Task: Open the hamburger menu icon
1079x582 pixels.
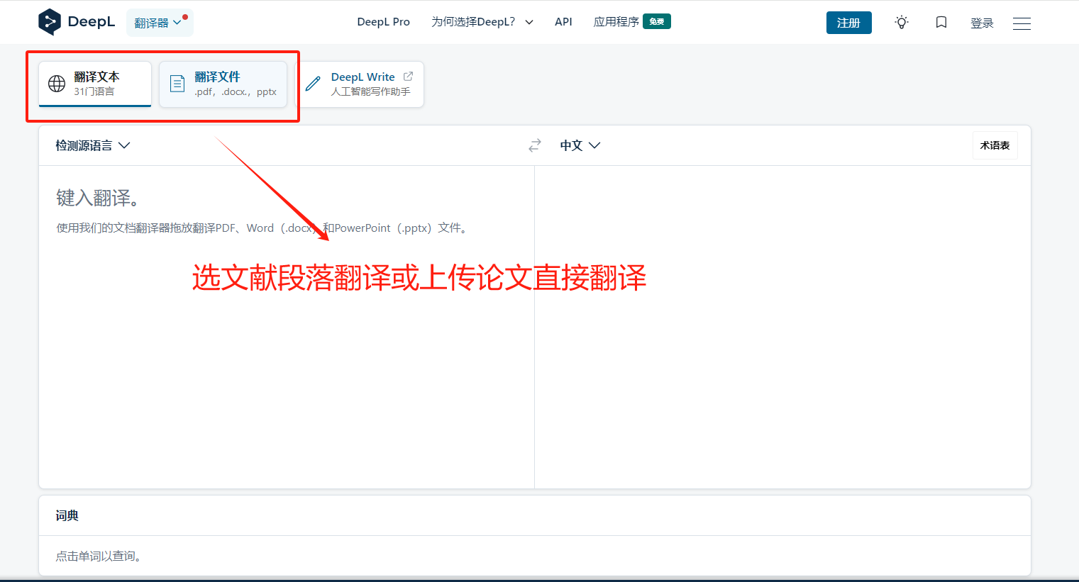Action: [1022, 23]
